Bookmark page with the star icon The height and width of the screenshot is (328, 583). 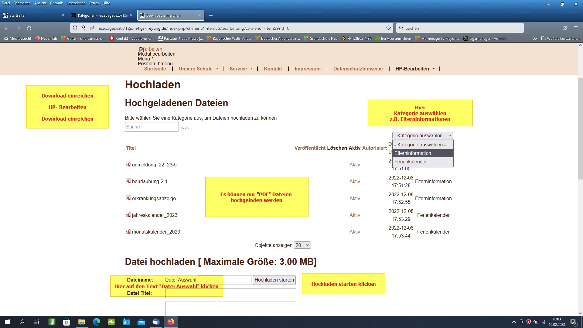388,28
